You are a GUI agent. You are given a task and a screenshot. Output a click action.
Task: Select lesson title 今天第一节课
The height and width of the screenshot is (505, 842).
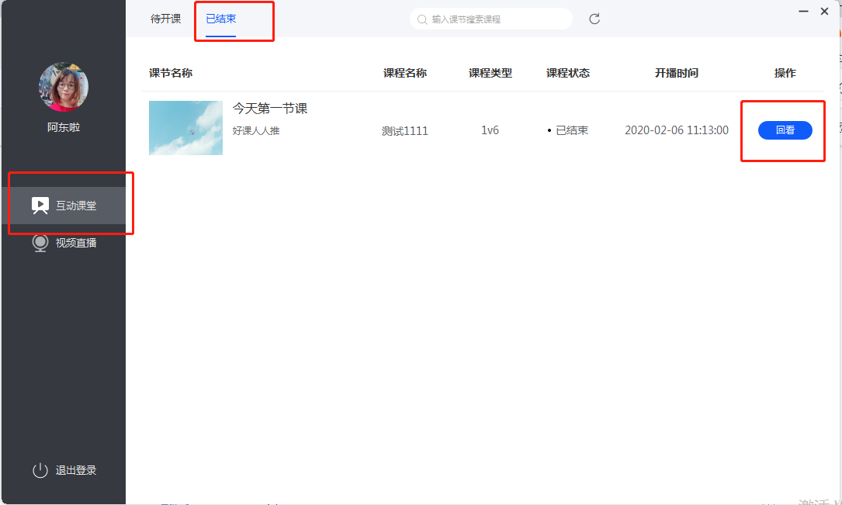tap(270, 109)
